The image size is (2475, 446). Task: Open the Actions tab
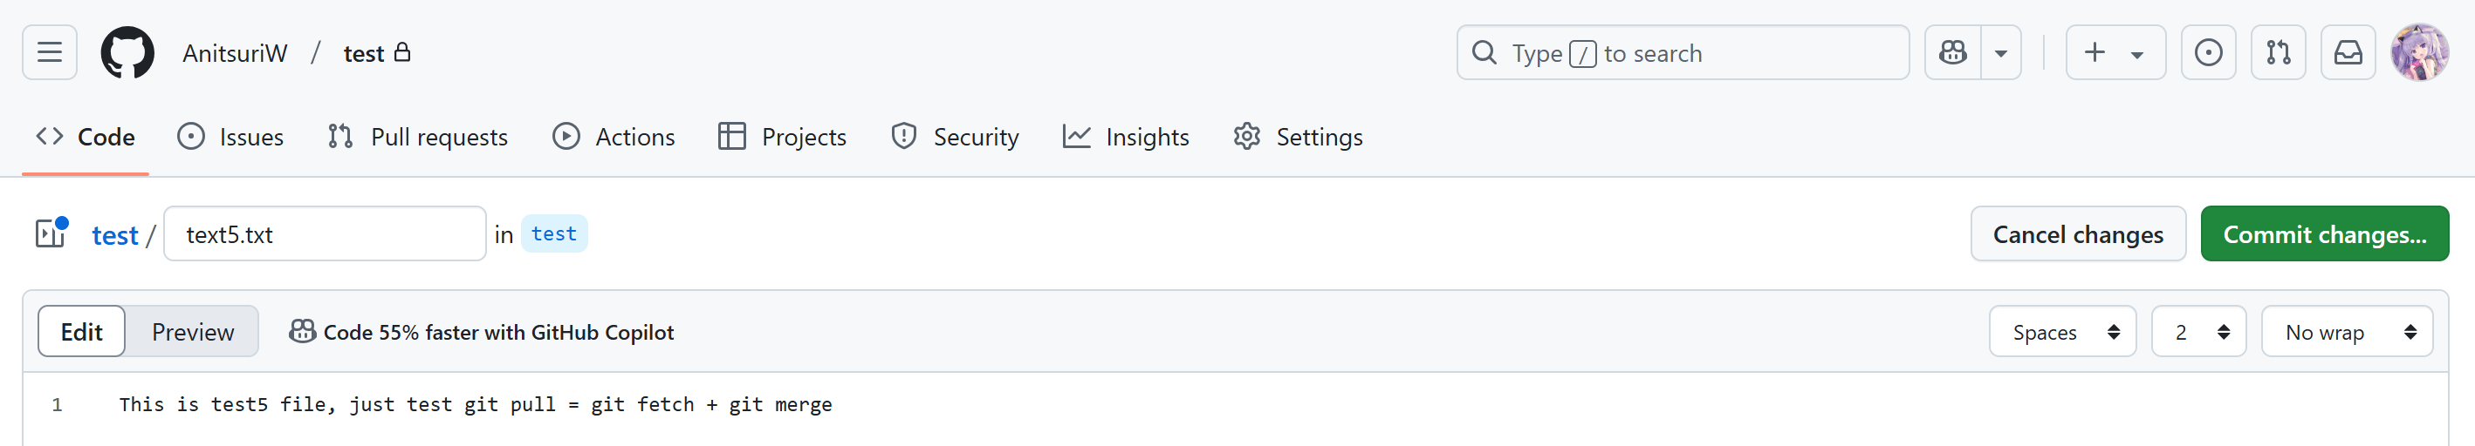[x=614, y=137]
